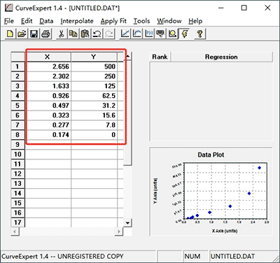Cut selection with the scissors icon
Viewport: 280px width, 263px height.
click(x=62, y=34)
